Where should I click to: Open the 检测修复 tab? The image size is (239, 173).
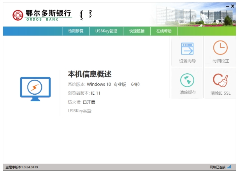pos(76,31)
